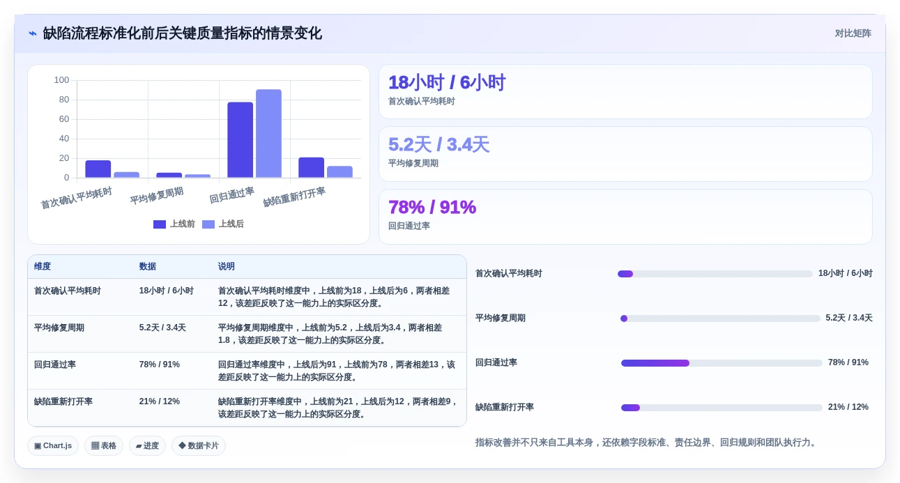Click progress label 缺陷重新打开率
The width and height of the screenshot is (900, 483).
coord(505,408)
